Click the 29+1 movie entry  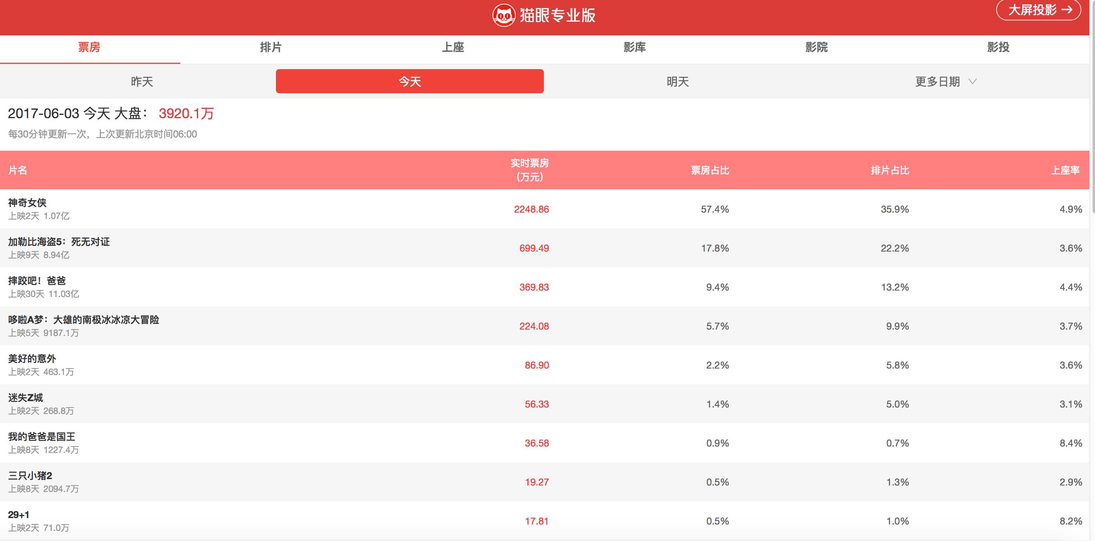[x=19, y=514]
